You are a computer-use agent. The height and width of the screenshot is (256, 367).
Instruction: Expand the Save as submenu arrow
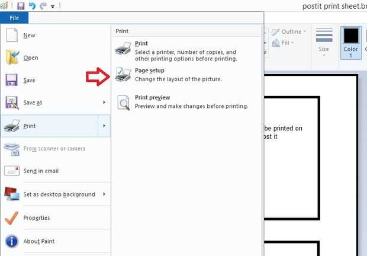pos(104,103)
